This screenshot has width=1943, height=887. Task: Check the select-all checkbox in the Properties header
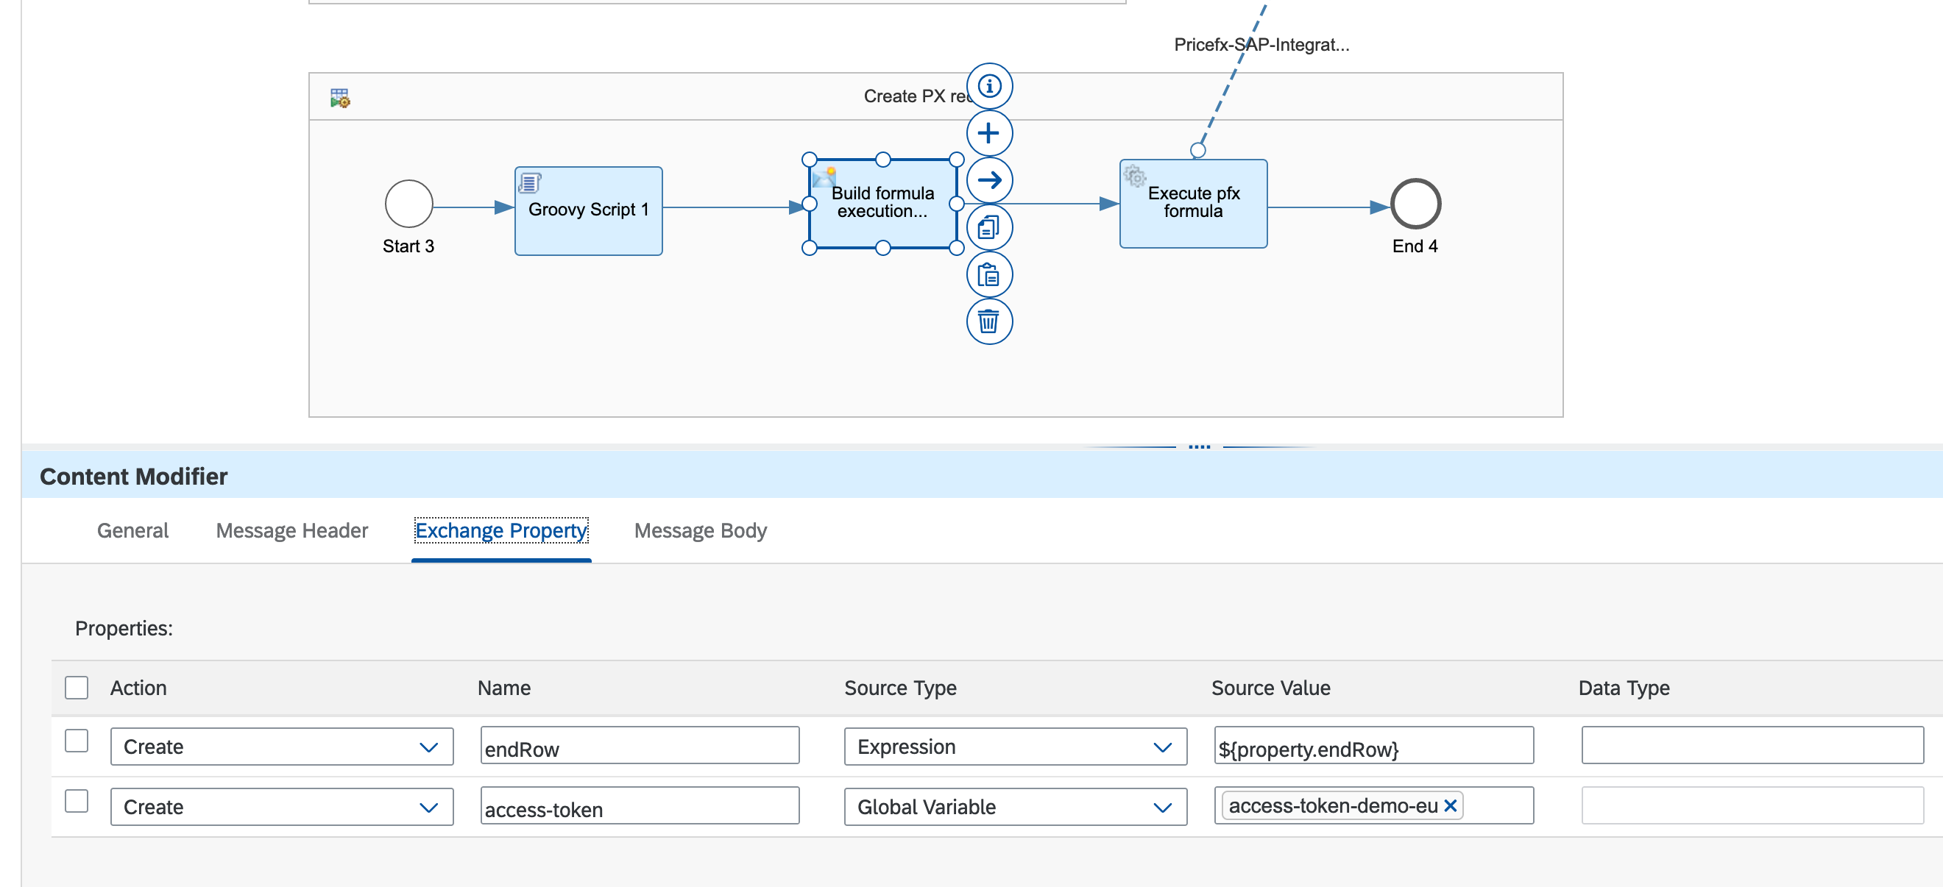coord(77,687)
